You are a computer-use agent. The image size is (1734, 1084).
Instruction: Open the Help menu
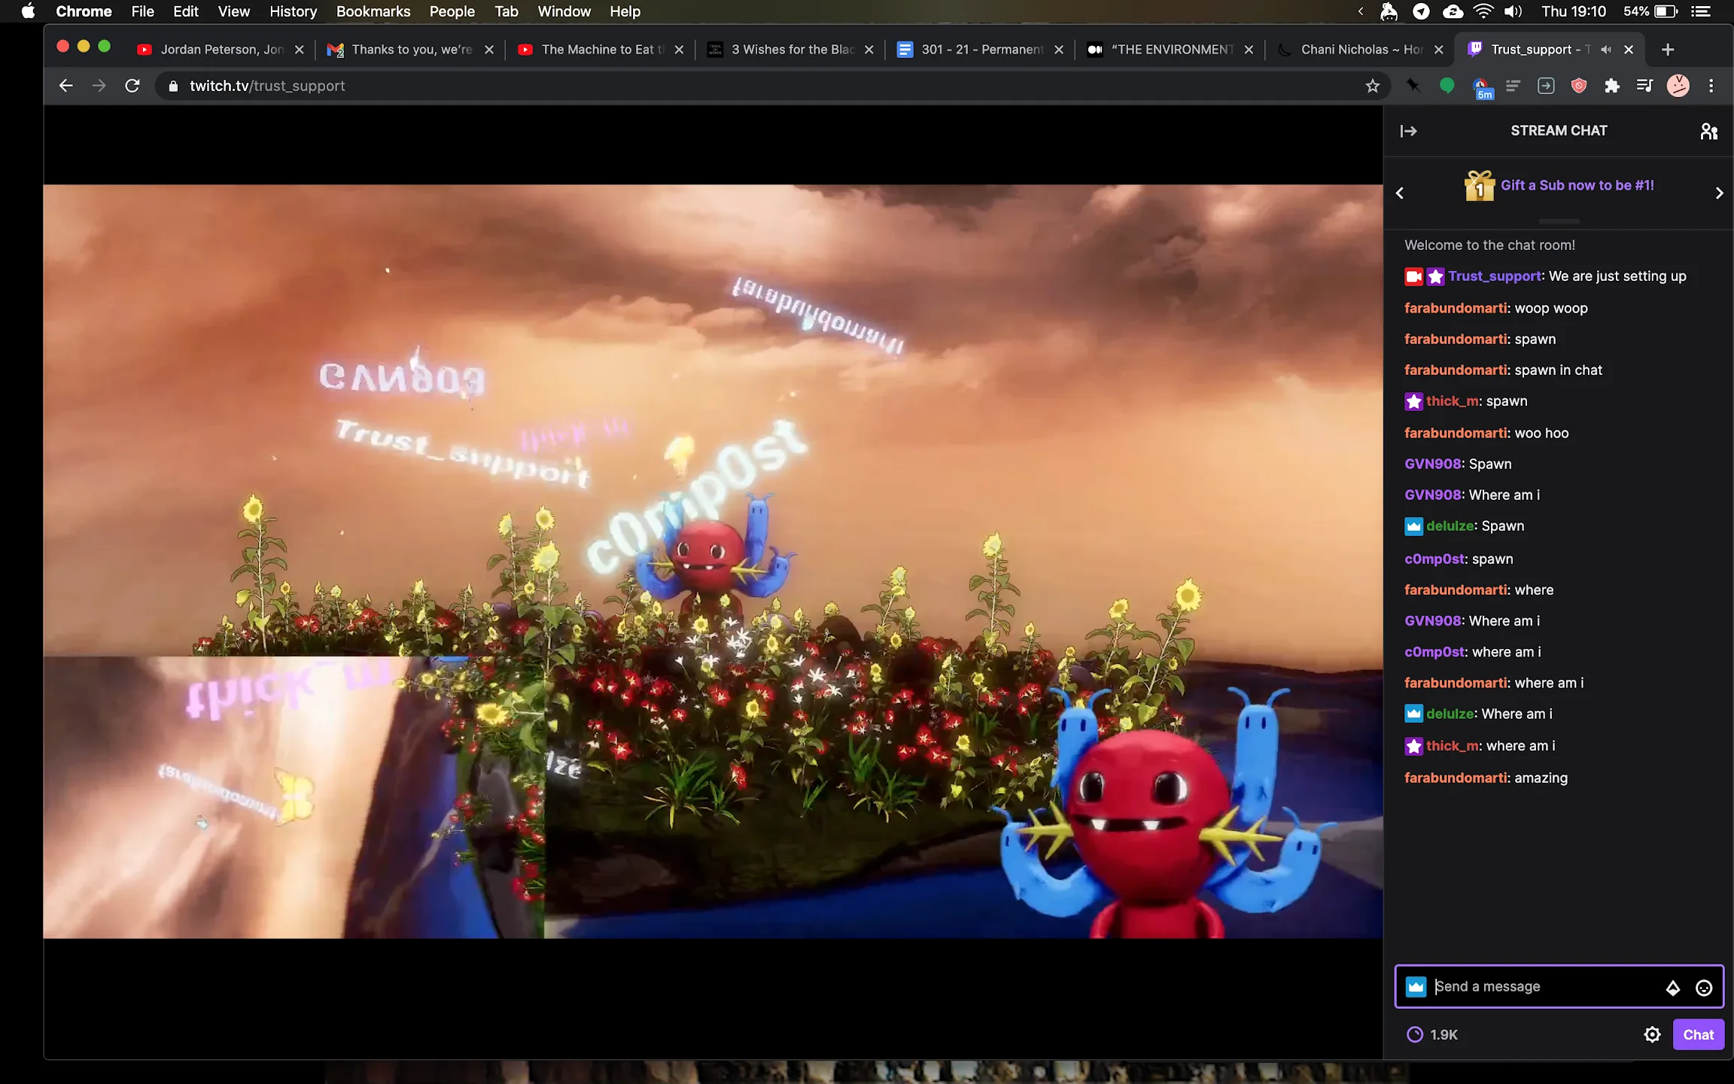(625, 11)
